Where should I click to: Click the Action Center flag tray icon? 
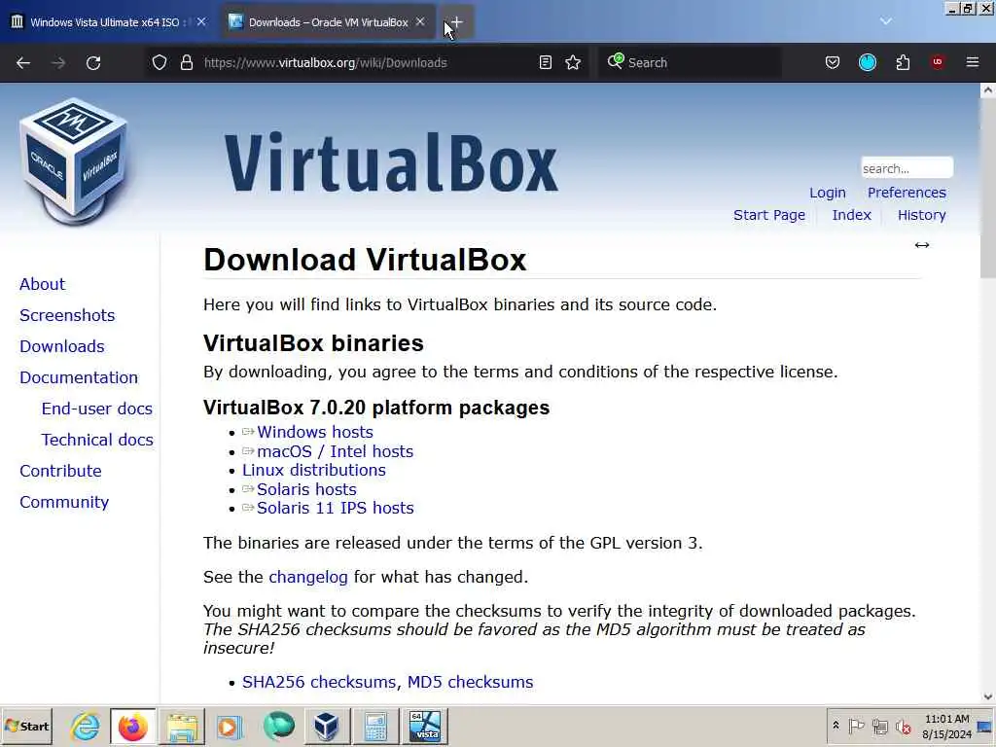[x=856, y=726]
